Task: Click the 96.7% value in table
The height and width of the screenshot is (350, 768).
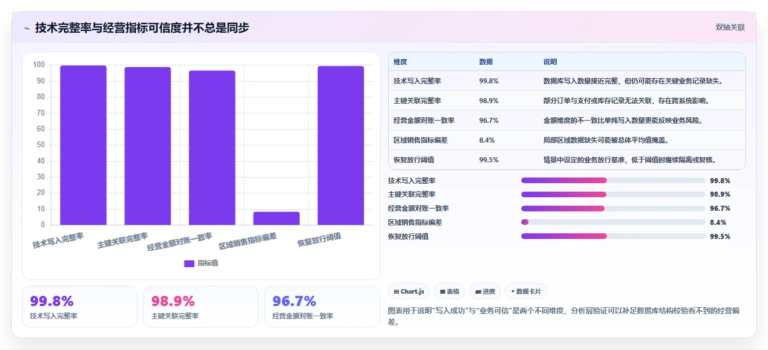Action: (x=489, y=121)
